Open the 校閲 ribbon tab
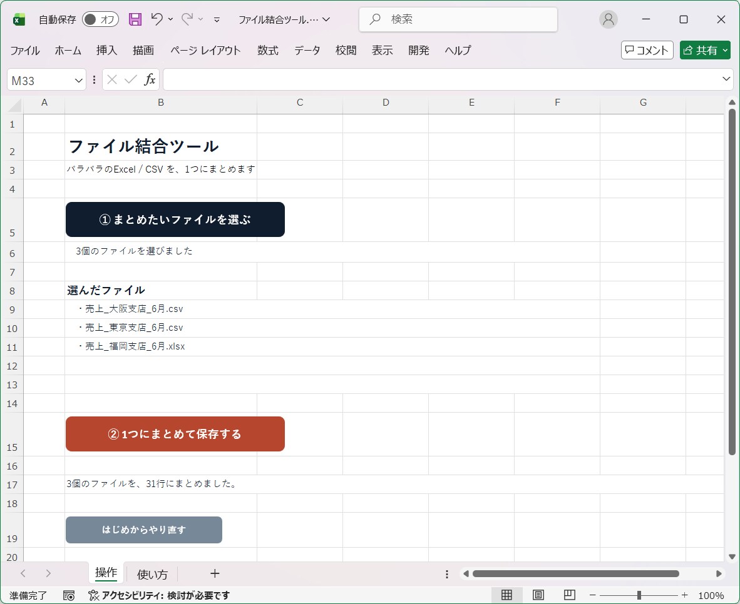Image resolution: width=740 pixels, height=604 pixels. click(x=346, y=51)
